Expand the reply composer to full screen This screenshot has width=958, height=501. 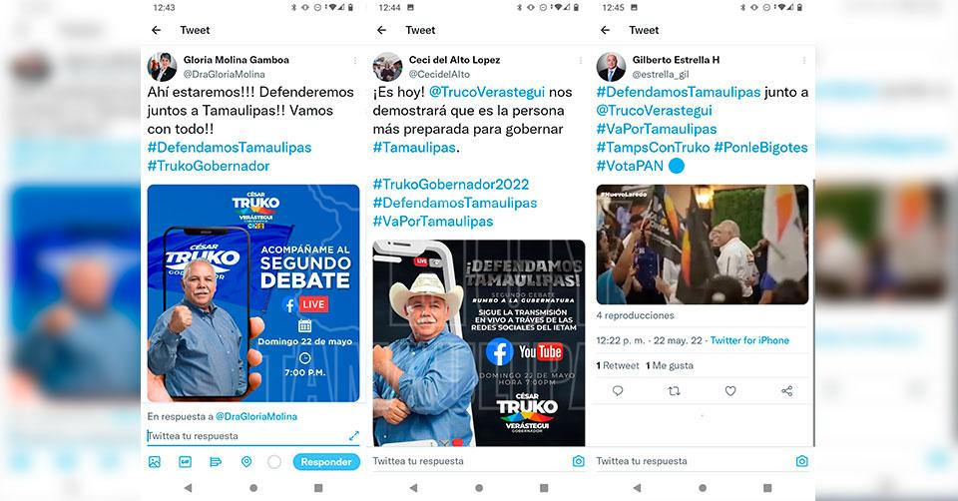click(353, 435)
